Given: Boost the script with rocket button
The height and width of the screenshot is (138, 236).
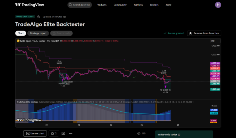Looking at the screenshot, I should [54, 133].
